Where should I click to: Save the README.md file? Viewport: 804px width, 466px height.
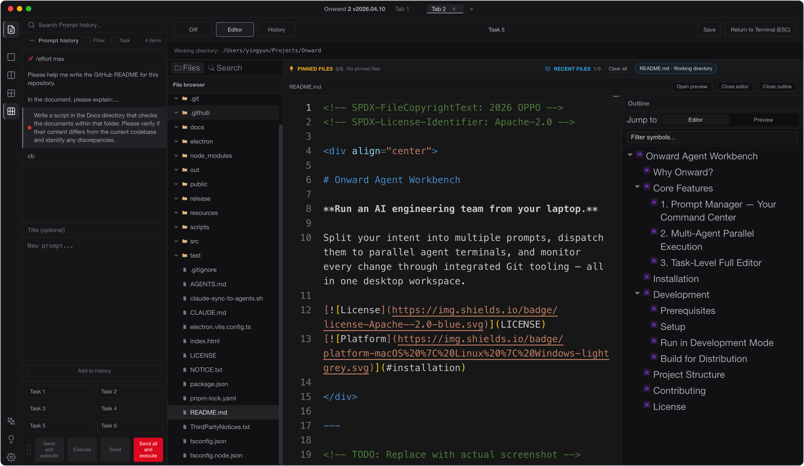pos(709,29)
